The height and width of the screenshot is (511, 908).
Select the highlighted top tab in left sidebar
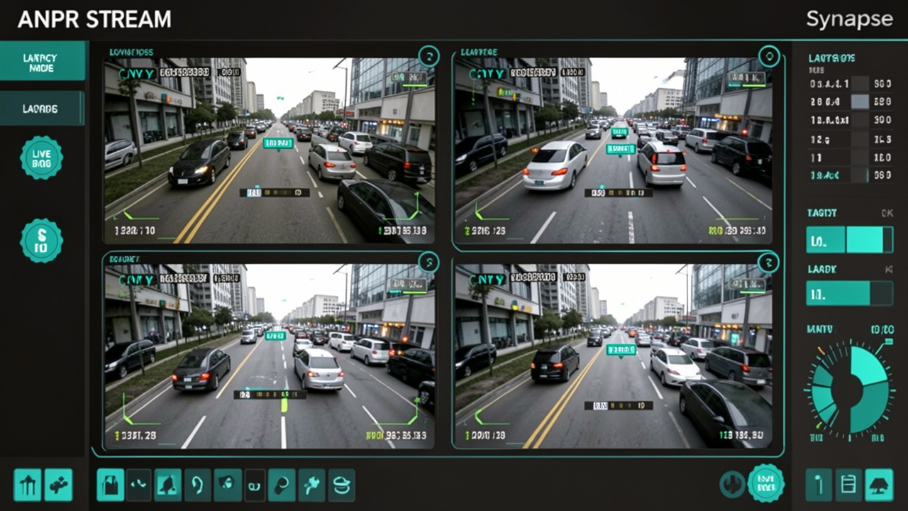pos(43,62)
